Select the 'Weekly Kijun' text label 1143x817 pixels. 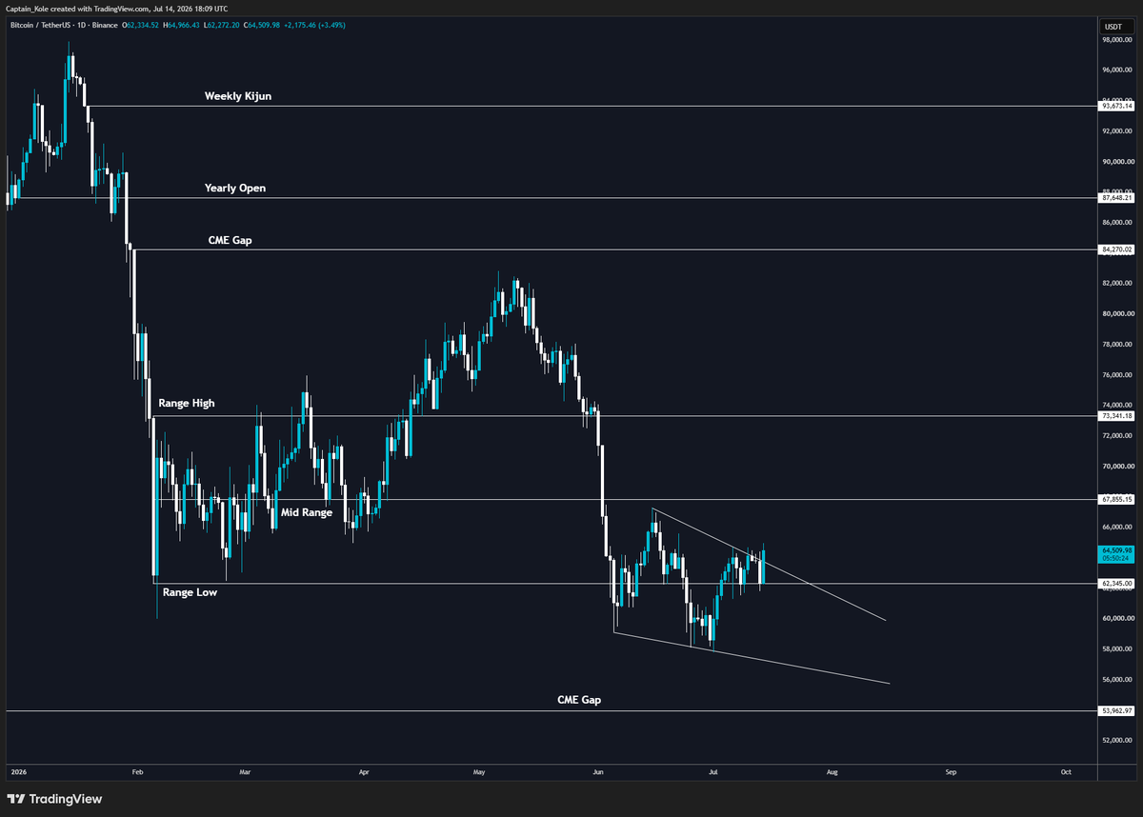pos(238,96)
